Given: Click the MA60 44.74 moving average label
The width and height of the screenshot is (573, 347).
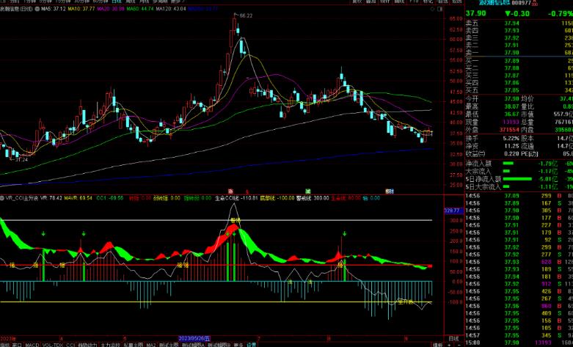Looking at the screenshot, I should 140,9.
